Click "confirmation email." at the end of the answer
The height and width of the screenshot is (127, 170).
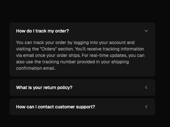point(36,68)
